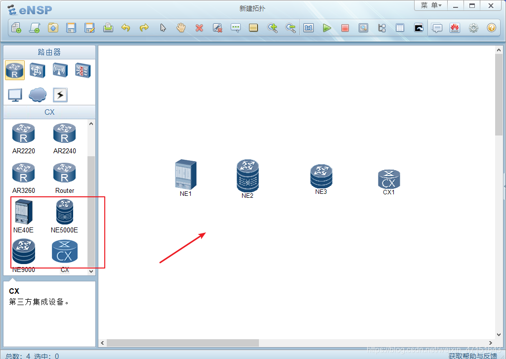Add a text note to topology
Screen dimensions: 506x359
pyautogui.click(x=236, y=28)
